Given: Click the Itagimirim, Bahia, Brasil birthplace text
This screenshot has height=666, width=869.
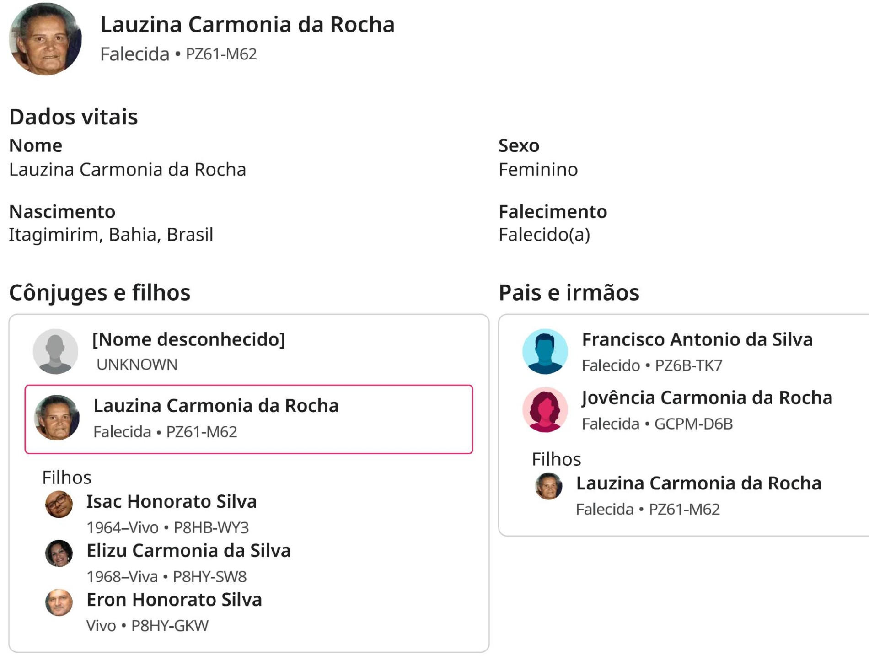Looking at the screenshot, I should (x=111, y=234).
